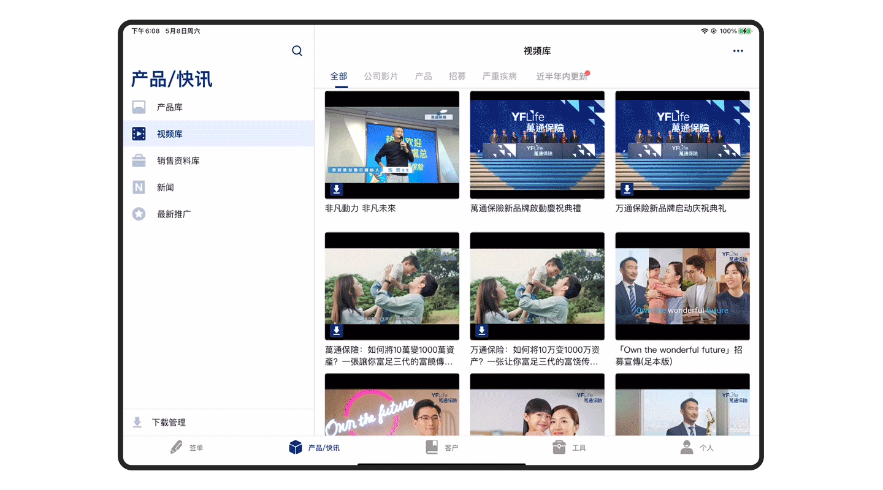Open the neon Own the future thumbnail
Screen dimensions: 883x490
coord(392,405)
